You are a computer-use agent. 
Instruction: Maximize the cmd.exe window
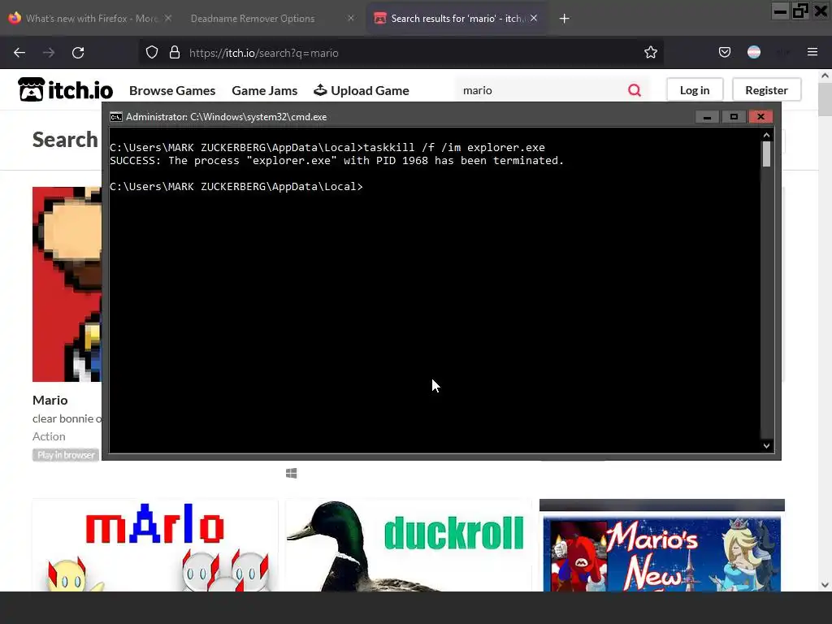[734, 117]
